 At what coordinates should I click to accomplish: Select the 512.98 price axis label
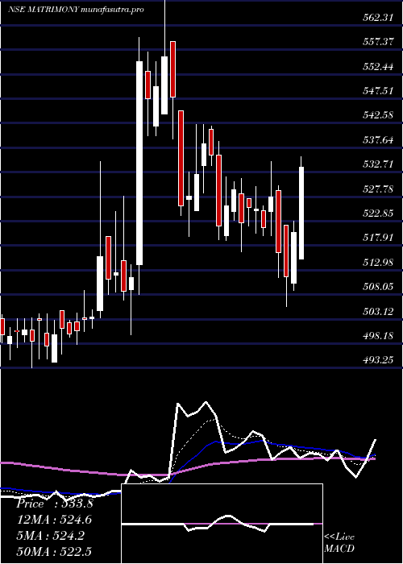click(x=378, y=262)
